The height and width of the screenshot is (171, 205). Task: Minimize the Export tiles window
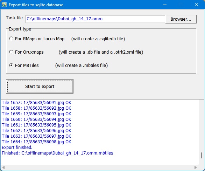pyautogui.click(x=165, y=5)
